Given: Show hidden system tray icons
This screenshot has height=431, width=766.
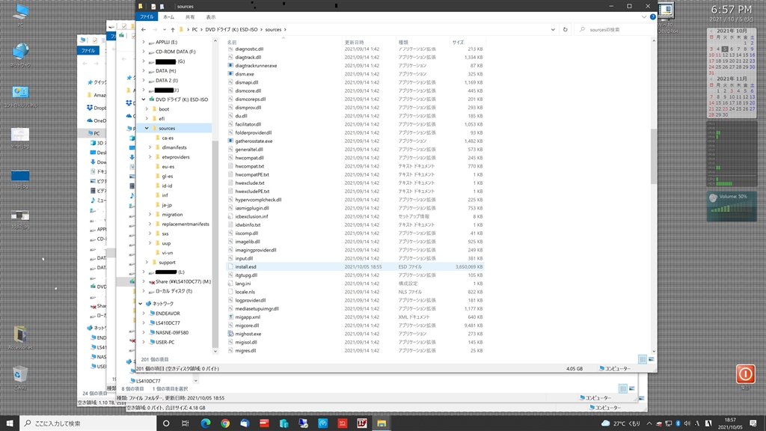Looking at the screenshot, I should click(649, 424).
